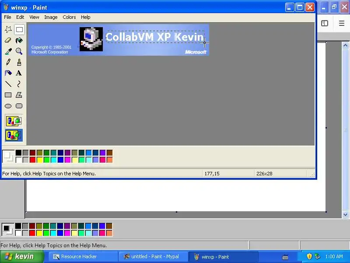Viewport: 350px width, 263px height.
Task: Click selection size 226x28 in status bar
Action: (264, 174)
